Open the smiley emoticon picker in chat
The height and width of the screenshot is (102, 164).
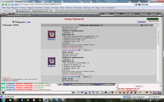pyautogui.click(x=102, y=92)
